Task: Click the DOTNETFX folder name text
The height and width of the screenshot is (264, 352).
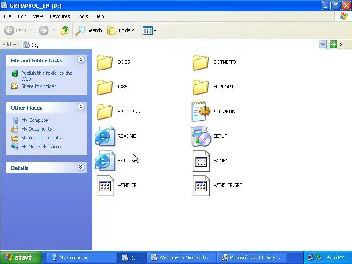Action: pyautogui.click(x=225, y=62)
